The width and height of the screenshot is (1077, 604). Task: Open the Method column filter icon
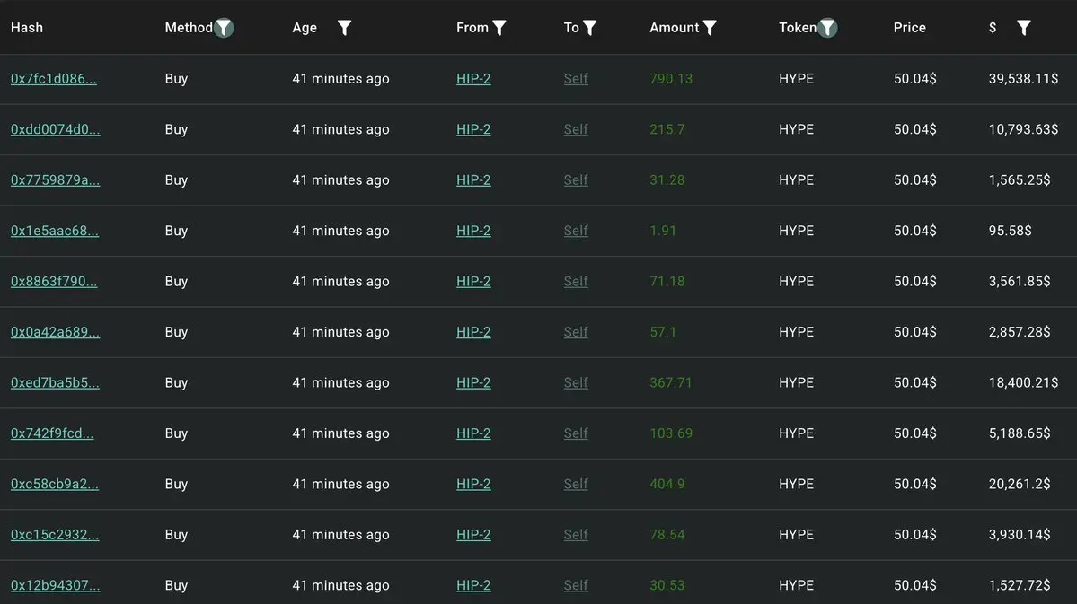click(224, 28)
